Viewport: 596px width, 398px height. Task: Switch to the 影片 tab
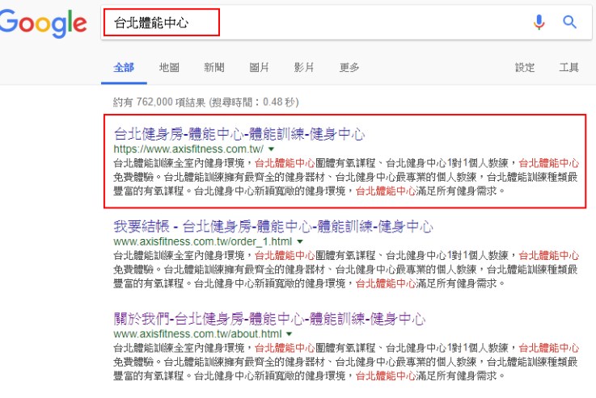coord(304,68)
